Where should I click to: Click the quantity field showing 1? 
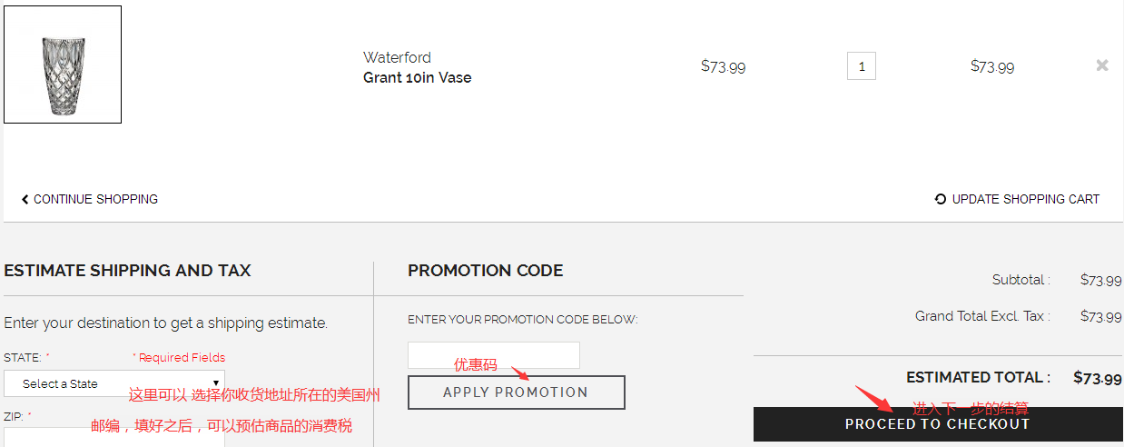(861, 66)
